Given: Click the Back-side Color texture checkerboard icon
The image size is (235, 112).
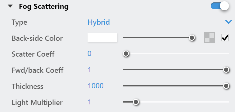Looking at the screenshot, I should [209, 38].
